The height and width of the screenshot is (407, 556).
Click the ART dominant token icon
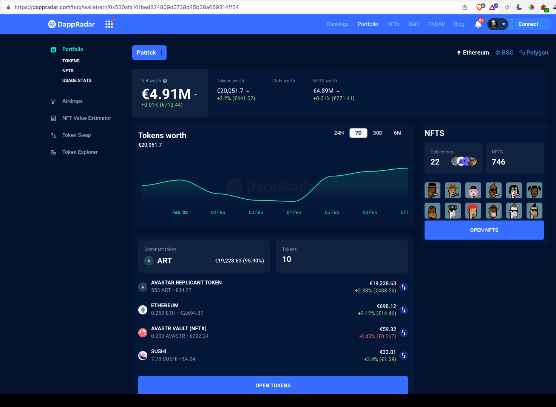tap(149, 261)
